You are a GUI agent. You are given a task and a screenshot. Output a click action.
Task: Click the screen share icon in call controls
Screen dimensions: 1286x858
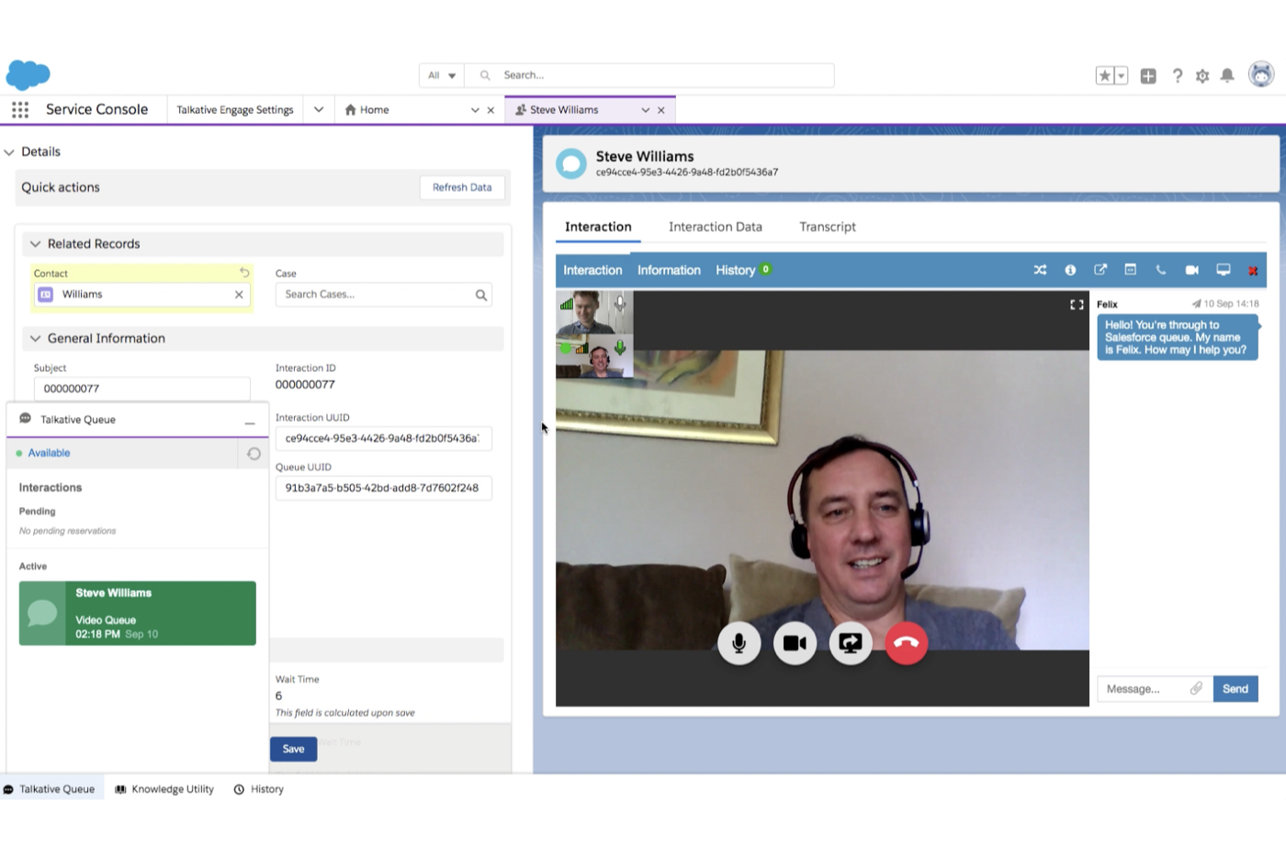click(850, 643)
